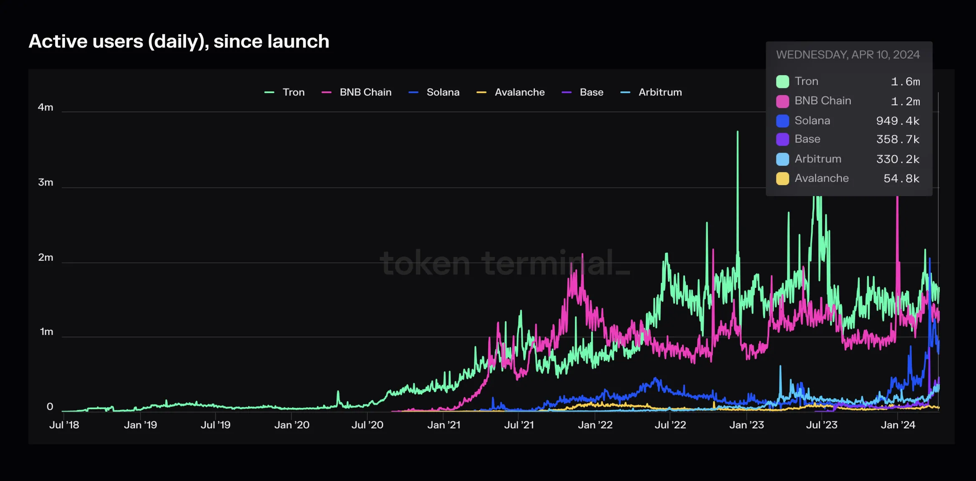Click the Arbitrum value '330.2k'

coord(898,159)
